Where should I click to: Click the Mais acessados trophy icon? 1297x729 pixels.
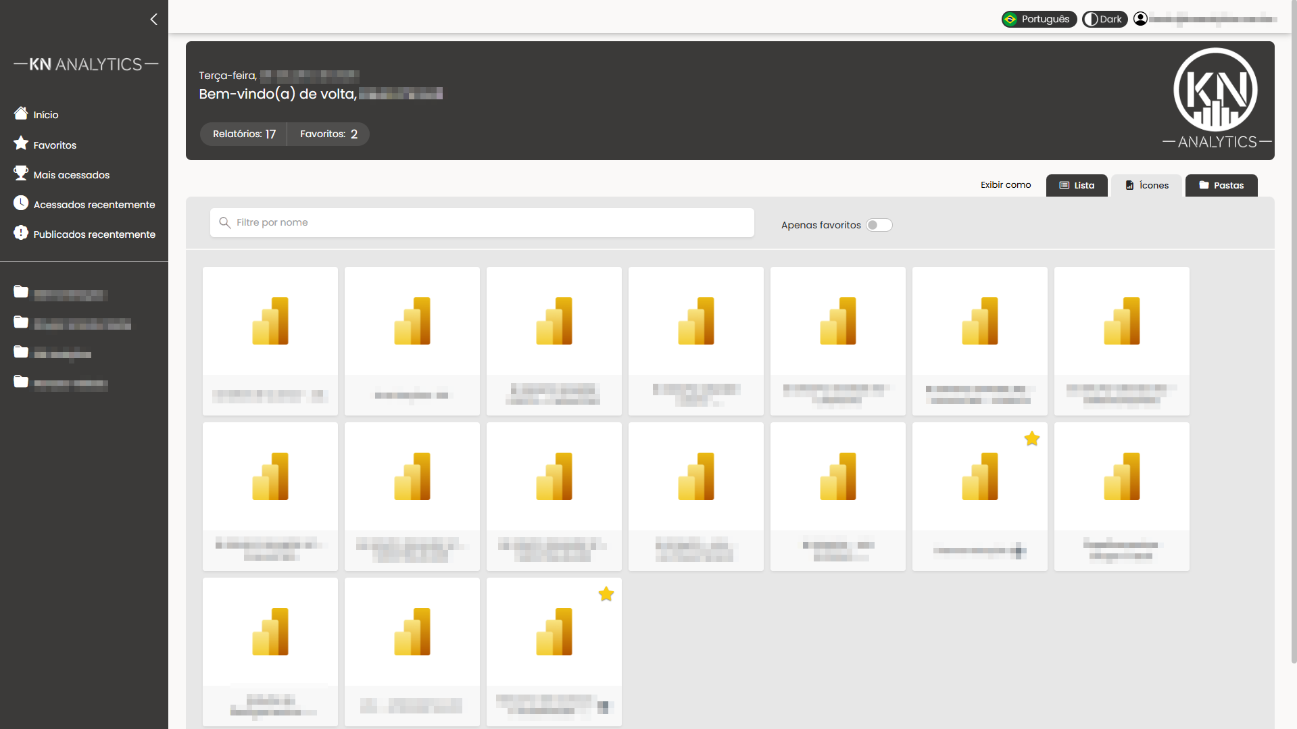click(x=21, y=173)
